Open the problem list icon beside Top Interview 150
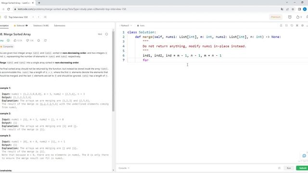 point(5,17)
